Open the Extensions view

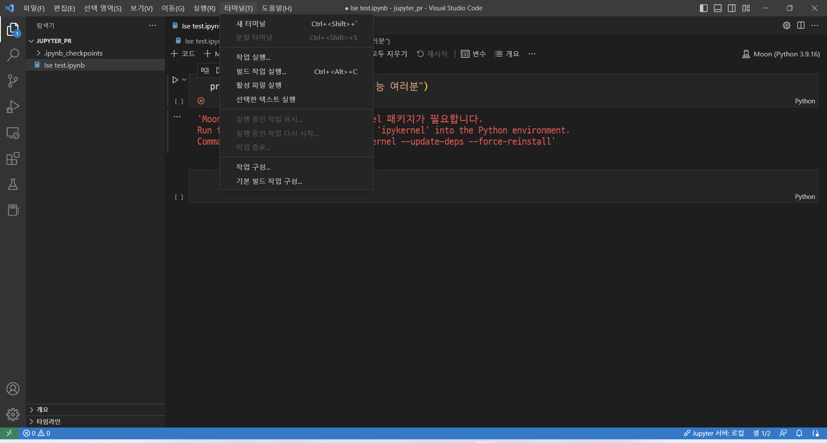(13, 158)
